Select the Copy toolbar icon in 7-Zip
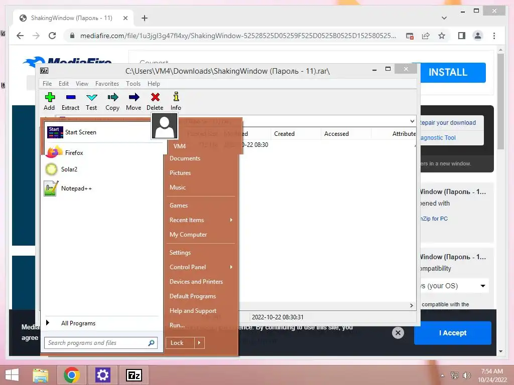Viewport: 514px width, 385px height. 112,101
